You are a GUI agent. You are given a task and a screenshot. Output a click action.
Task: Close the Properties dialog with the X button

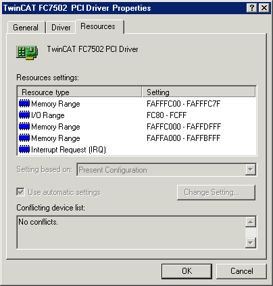[x=264, y=8]
